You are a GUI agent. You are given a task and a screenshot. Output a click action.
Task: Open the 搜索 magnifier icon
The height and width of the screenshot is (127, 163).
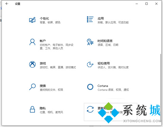[32, 87]
